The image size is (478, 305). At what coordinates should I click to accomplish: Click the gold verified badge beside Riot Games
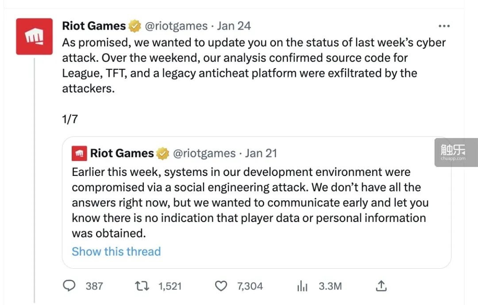pos(135,26)
